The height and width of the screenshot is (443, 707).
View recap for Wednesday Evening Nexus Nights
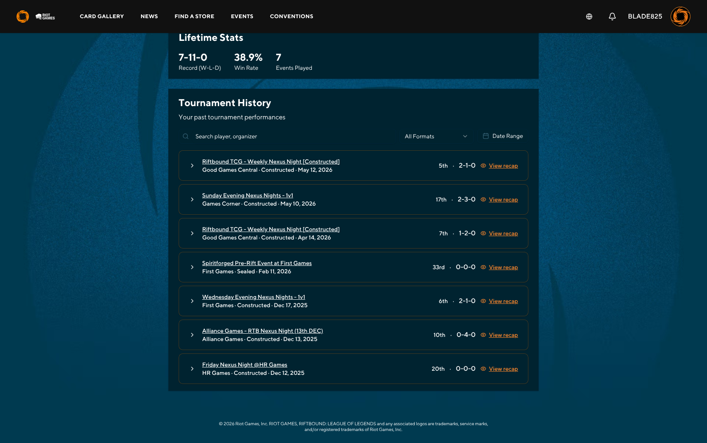(503, 301)
